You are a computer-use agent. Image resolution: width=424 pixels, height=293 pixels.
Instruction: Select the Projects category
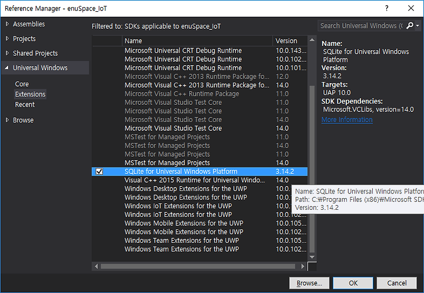pyautogui.click(x=24, y=39)
